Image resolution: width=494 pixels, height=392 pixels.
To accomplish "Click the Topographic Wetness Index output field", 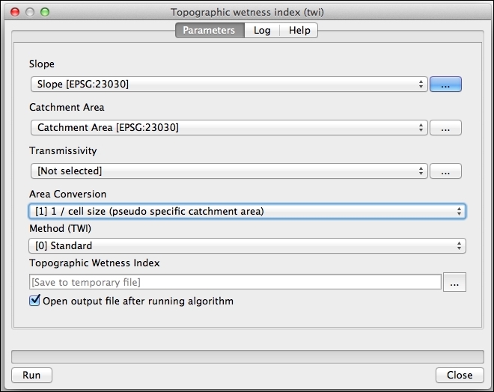I will [235, 282].
